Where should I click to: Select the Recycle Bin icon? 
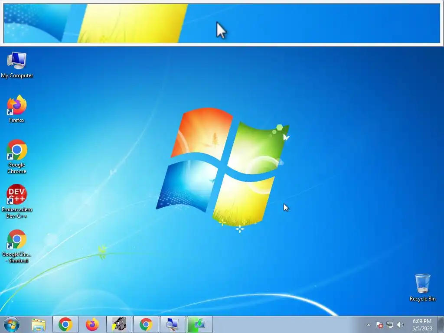(422, 287)
